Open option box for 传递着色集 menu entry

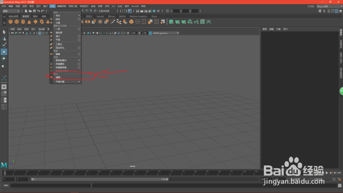click(79, 68)
